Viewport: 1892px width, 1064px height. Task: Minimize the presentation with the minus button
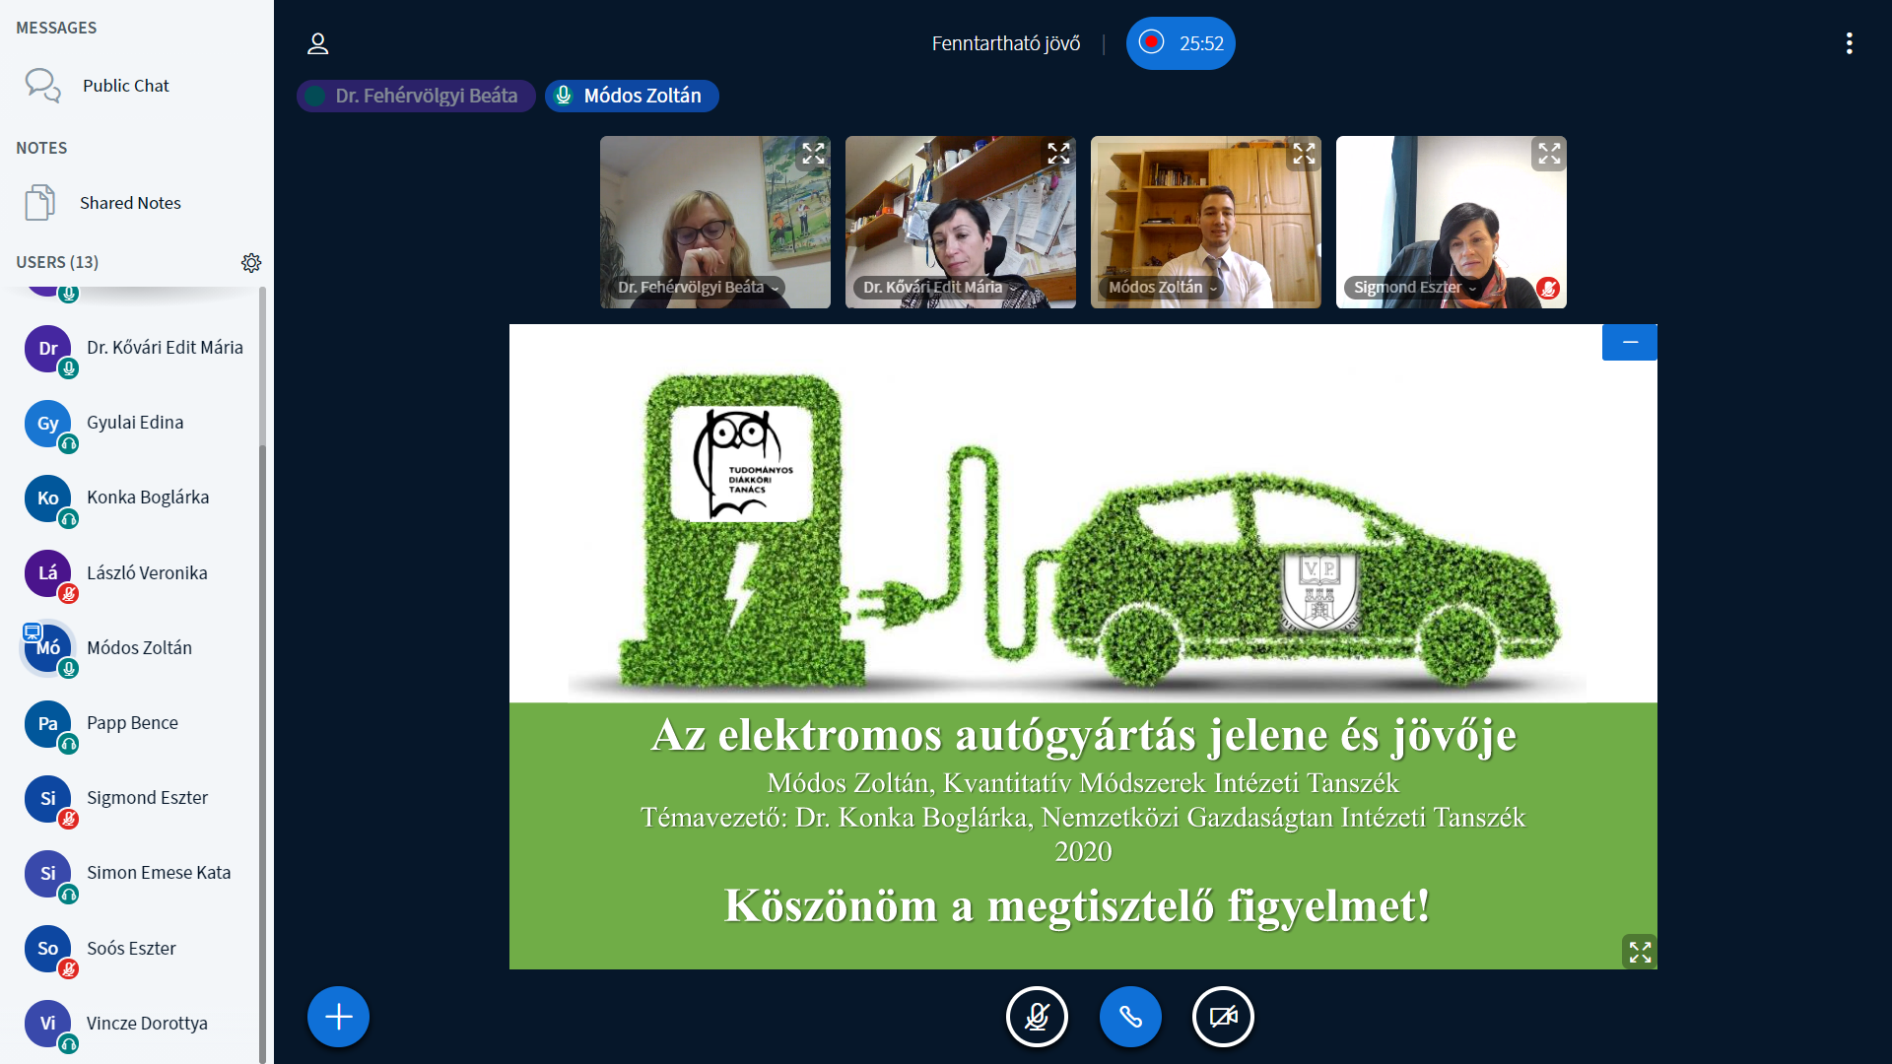point(1629,342)
